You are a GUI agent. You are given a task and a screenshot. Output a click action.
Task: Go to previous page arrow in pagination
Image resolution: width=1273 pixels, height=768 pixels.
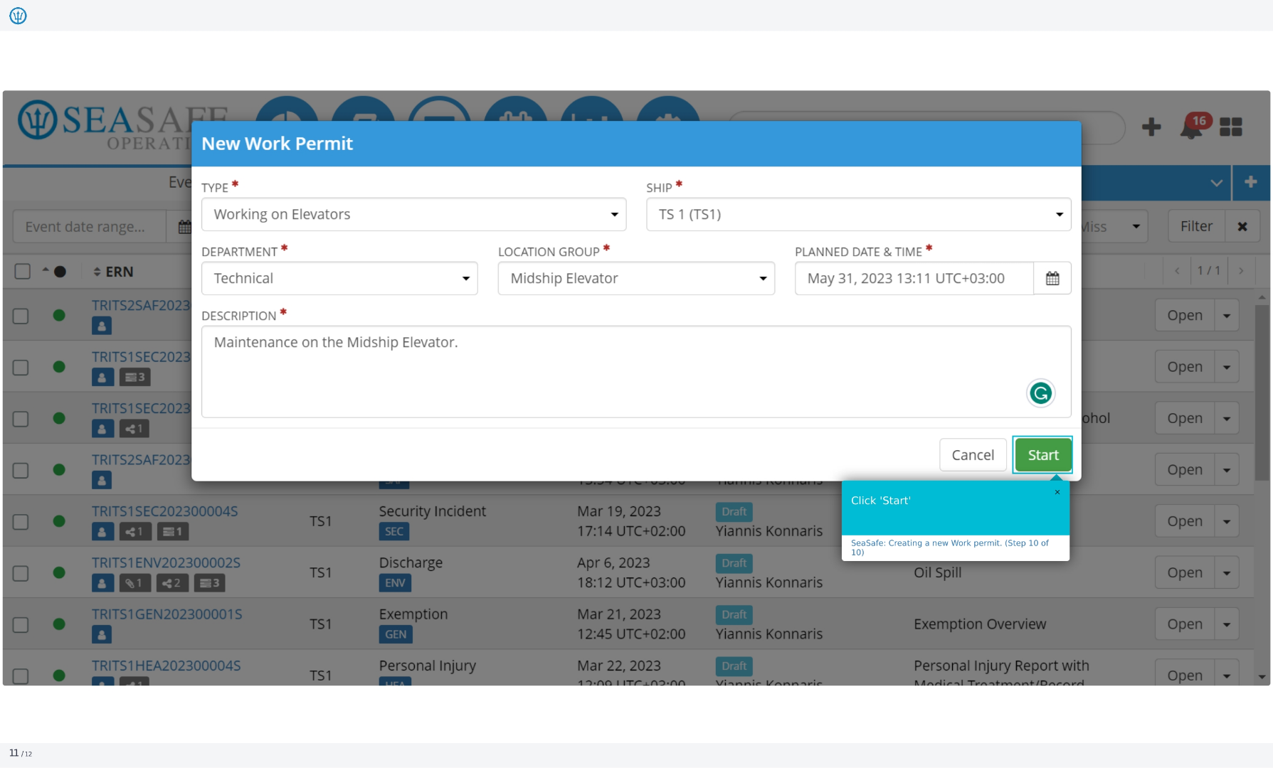point(1177,271)
